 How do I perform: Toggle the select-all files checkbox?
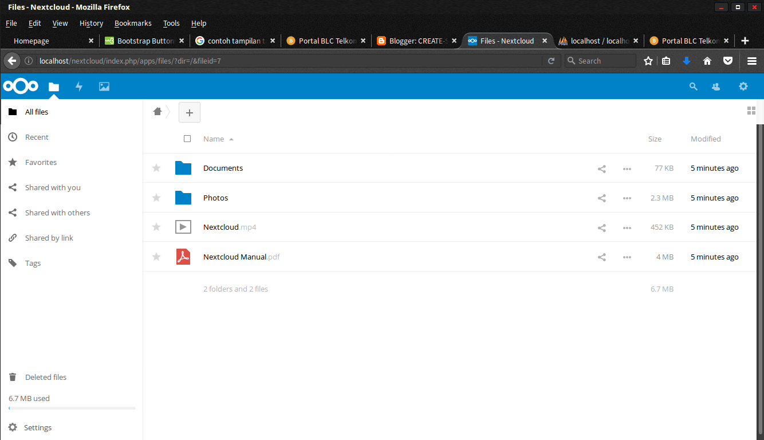pyautogui.click(x=187, y=139)
